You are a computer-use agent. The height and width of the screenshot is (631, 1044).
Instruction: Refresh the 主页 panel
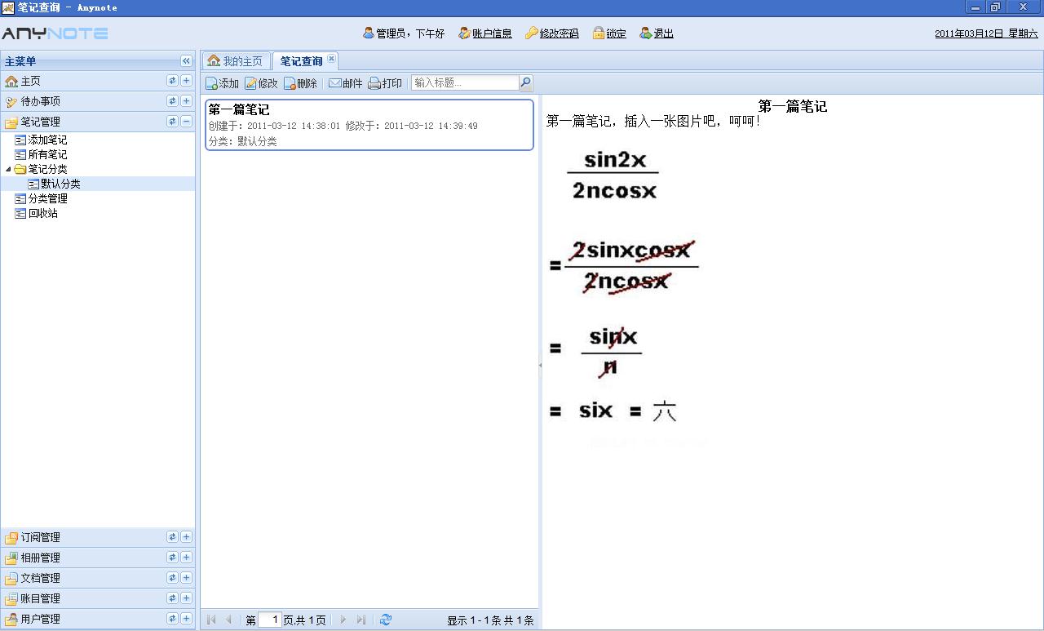(x=172, y=81)
